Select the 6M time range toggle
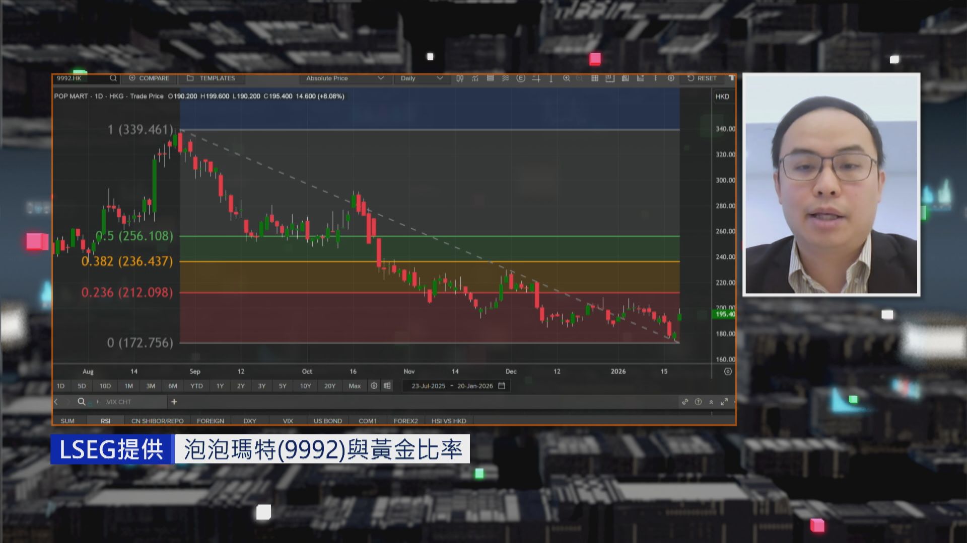This screenshot has width=967, height=543. [x=173, y=386]
